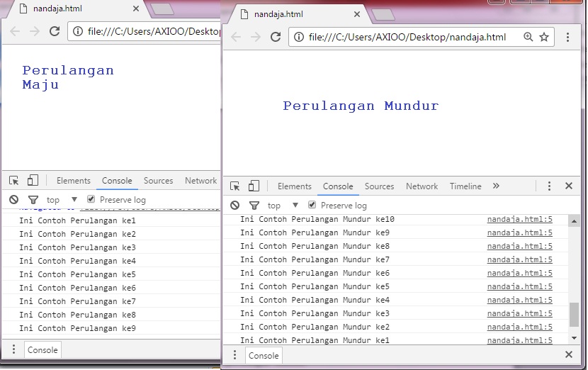Switch to Sources tab in right DevTools

point(379,186)
